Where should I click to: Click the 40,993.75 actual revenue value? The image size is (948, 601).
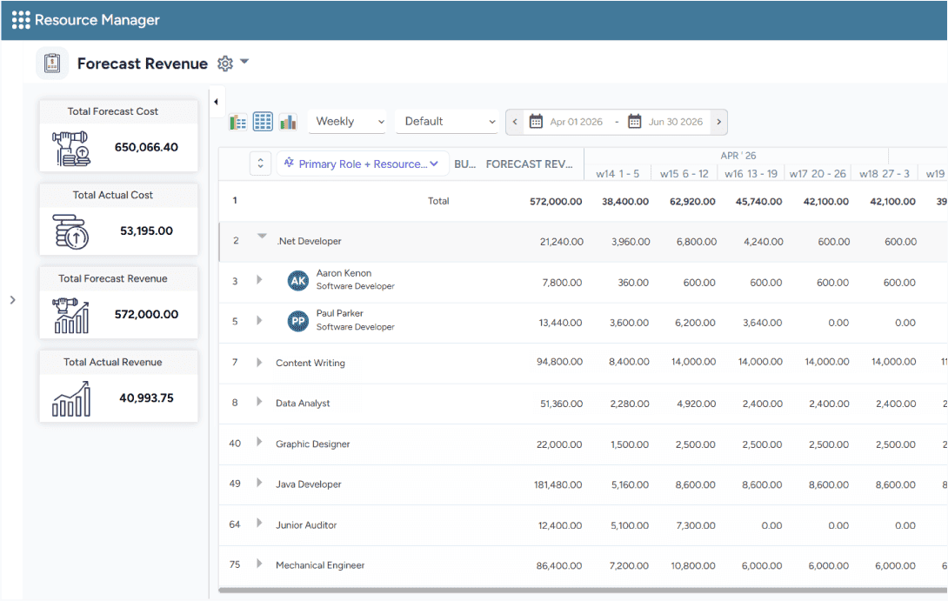click(146, 397)
